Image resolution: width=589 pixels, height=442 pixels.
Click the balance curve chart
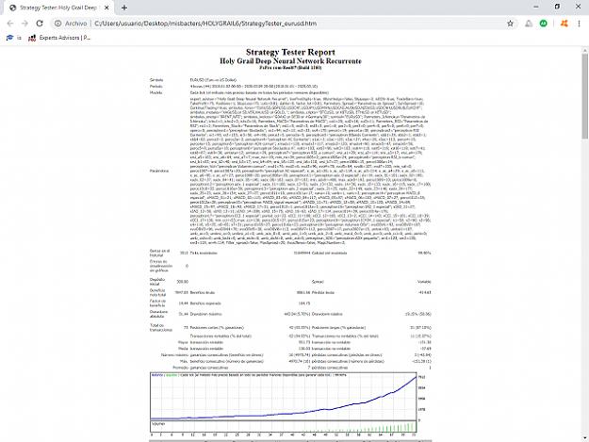point(284,396)
